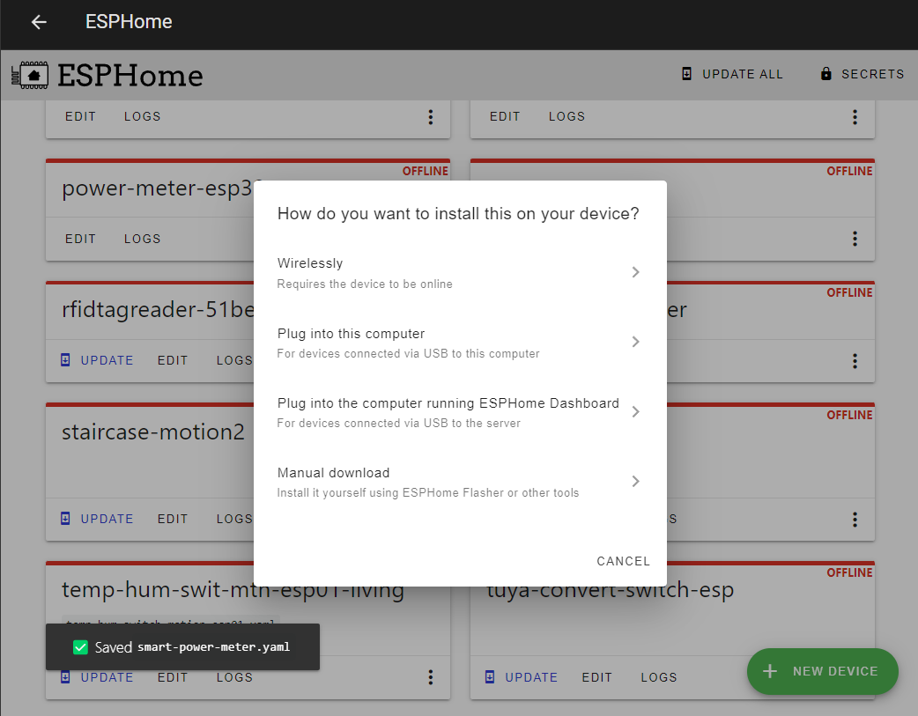Open LOGS on staircase-motion2 card
Viewport: 918px width, 716px height.
tap(234, 520)
